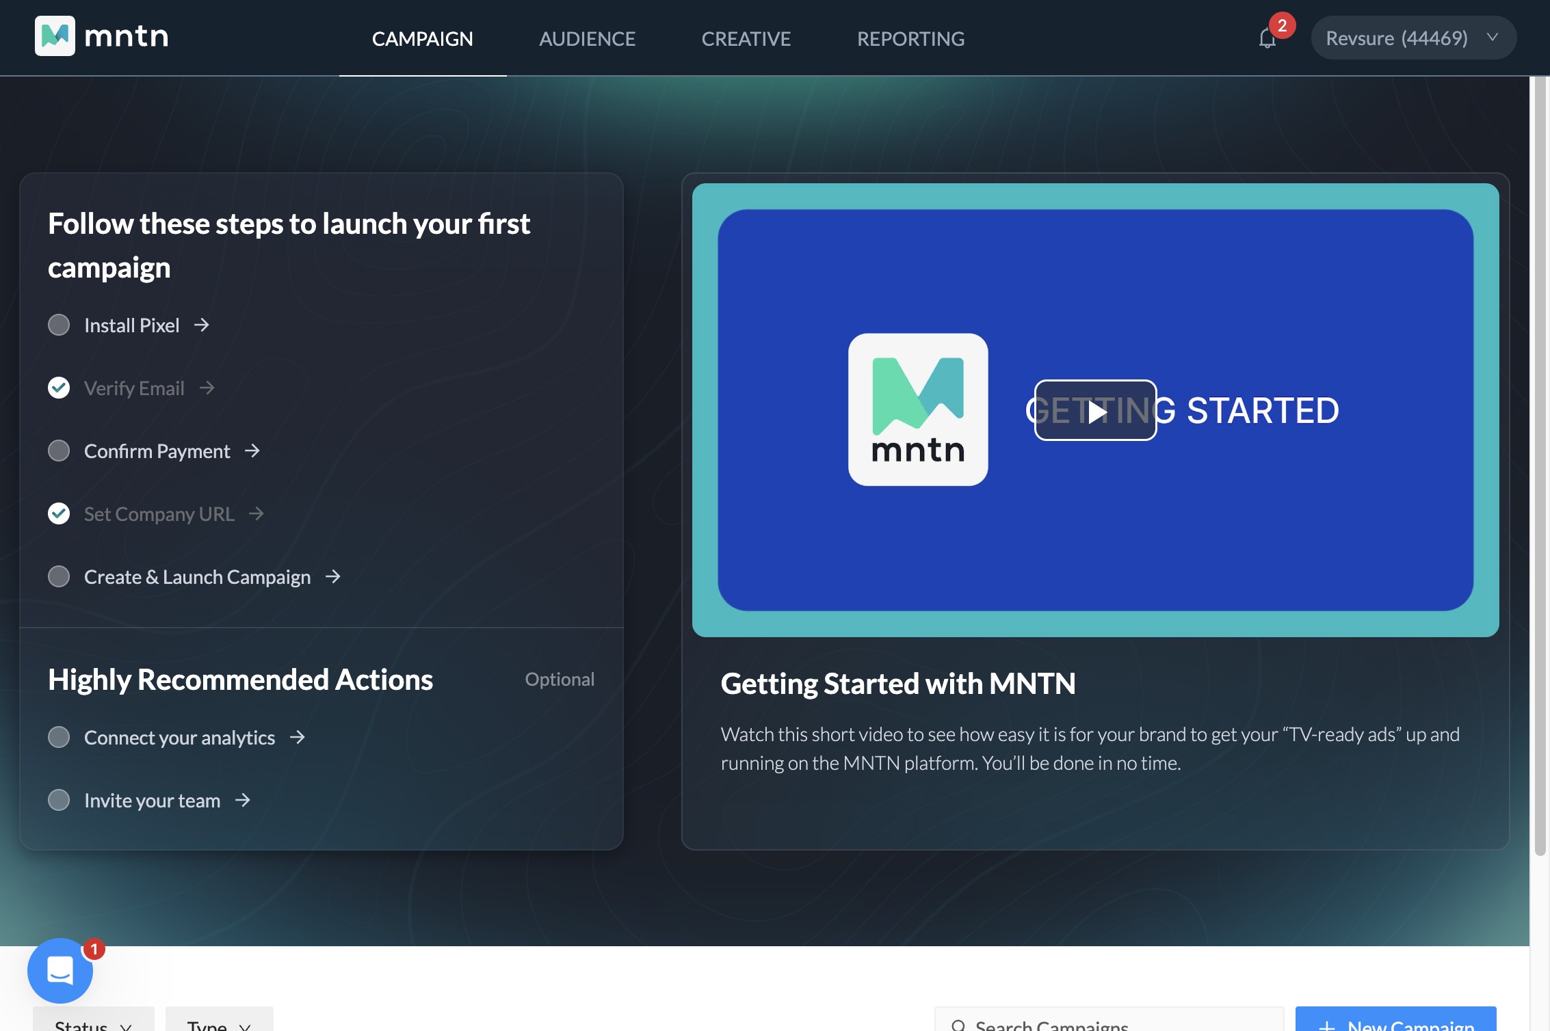This screenshot has width=1550, height=1031.
Task: Click the Set Company URL checkmark
Action: click(x=59, y=513)
